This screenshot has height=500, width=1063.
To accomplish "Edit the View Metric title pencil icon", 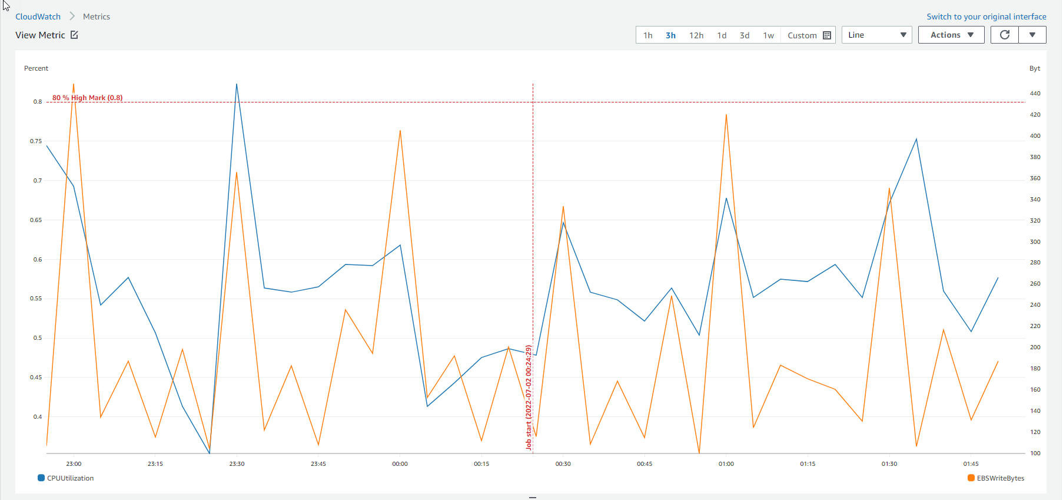I will click(74, 35).
